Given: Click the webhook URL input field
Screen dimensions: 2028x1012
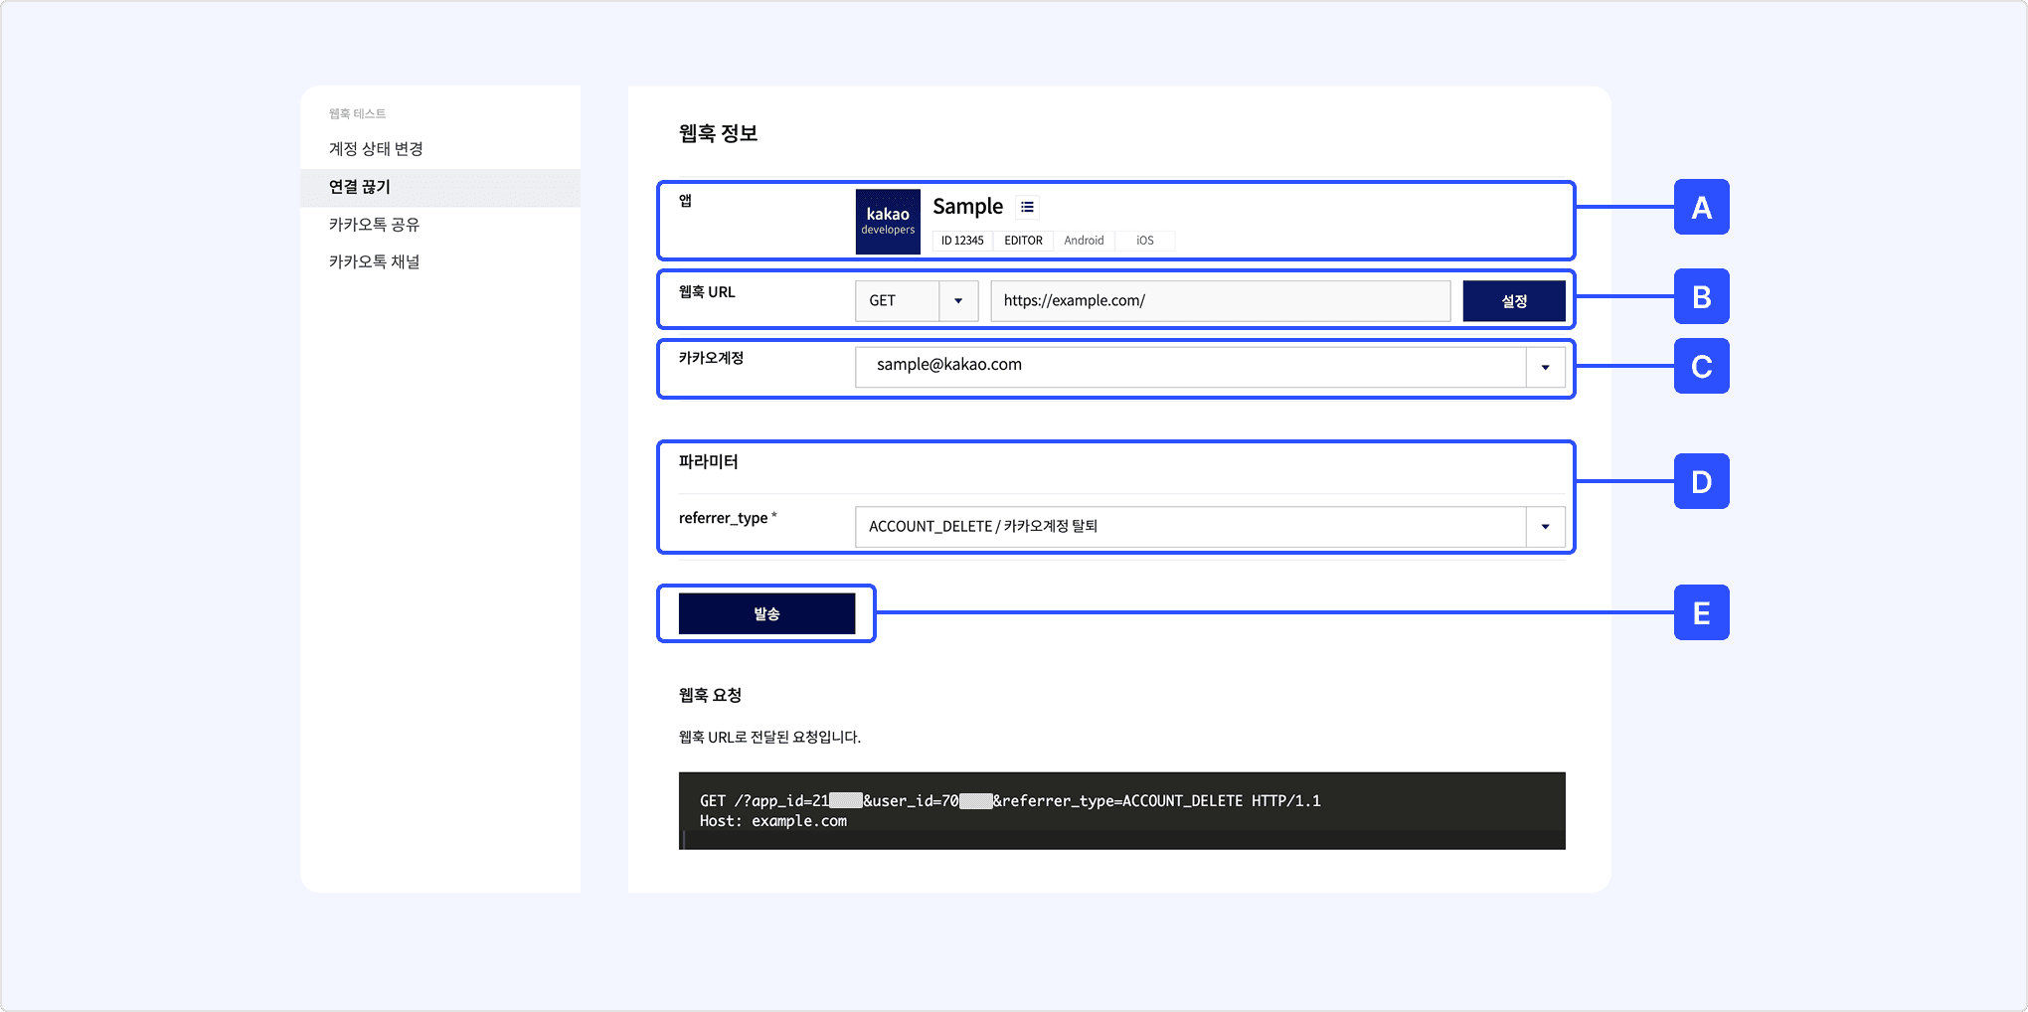Looking at the screenshot, I should [1220, 301].
